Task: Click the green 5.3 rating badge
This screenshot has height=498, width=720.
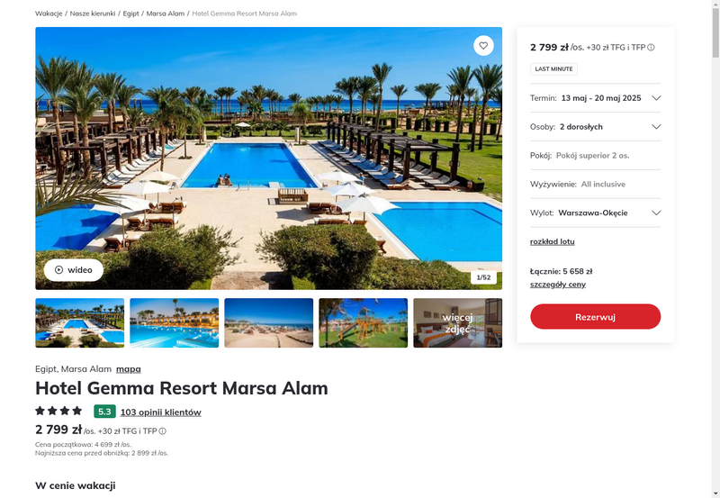Action: pos(104,412)
